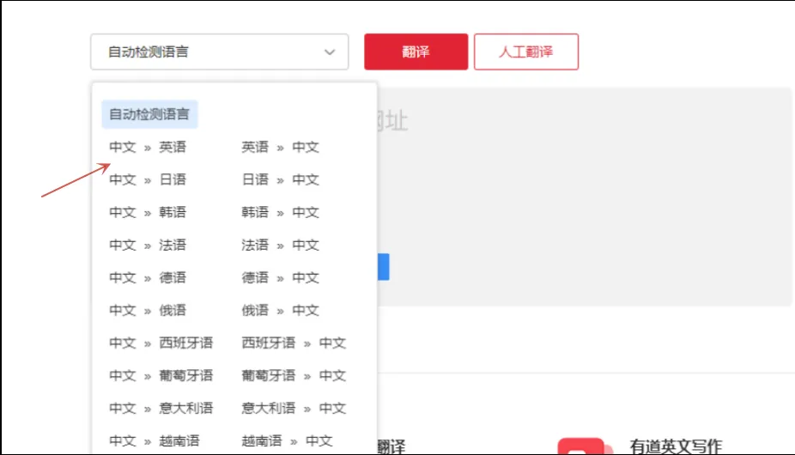Open 有道英文写作 link
This screenshot has width=795, height=455.
pyautogui.click(x=676, y=446)
